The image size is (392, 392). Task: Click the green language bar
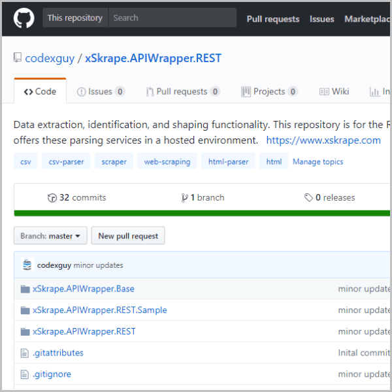click(x=202, y=213)
